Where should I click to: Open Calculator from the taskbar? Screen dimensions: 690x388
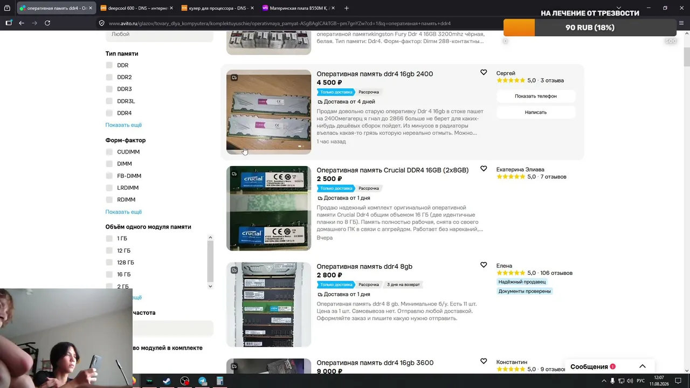[x=220, y=381]
